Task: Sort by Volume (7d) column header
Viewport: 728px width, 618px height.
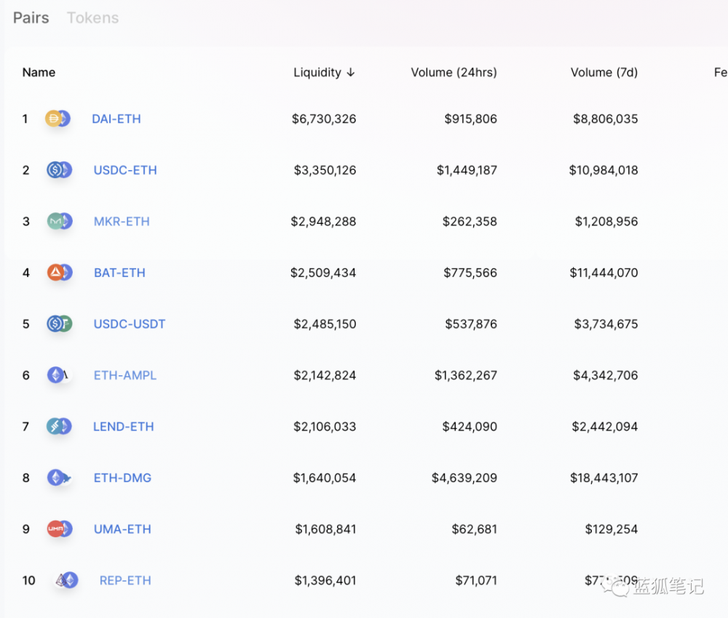Action: pyautogui.click(x=604, y=73)
